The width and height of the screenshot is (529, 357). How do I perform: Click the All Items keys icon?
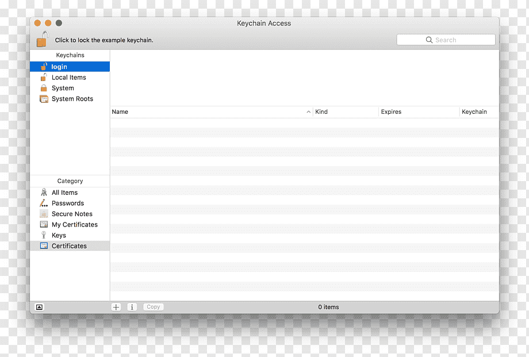44,193
